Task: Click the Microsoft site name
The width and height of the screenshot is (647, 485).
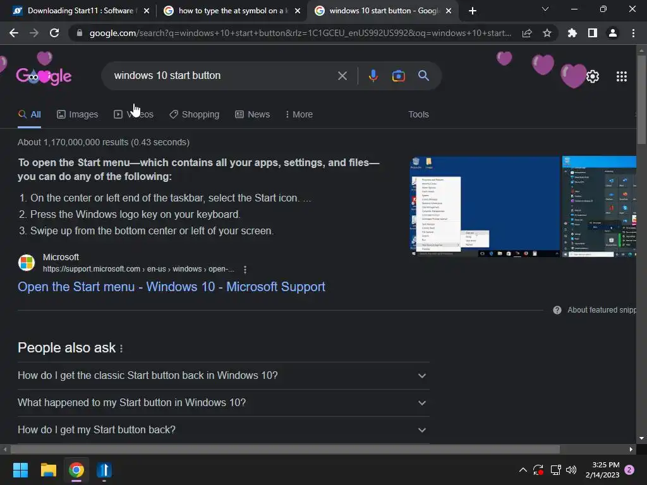Action: [x=61, y=257]
